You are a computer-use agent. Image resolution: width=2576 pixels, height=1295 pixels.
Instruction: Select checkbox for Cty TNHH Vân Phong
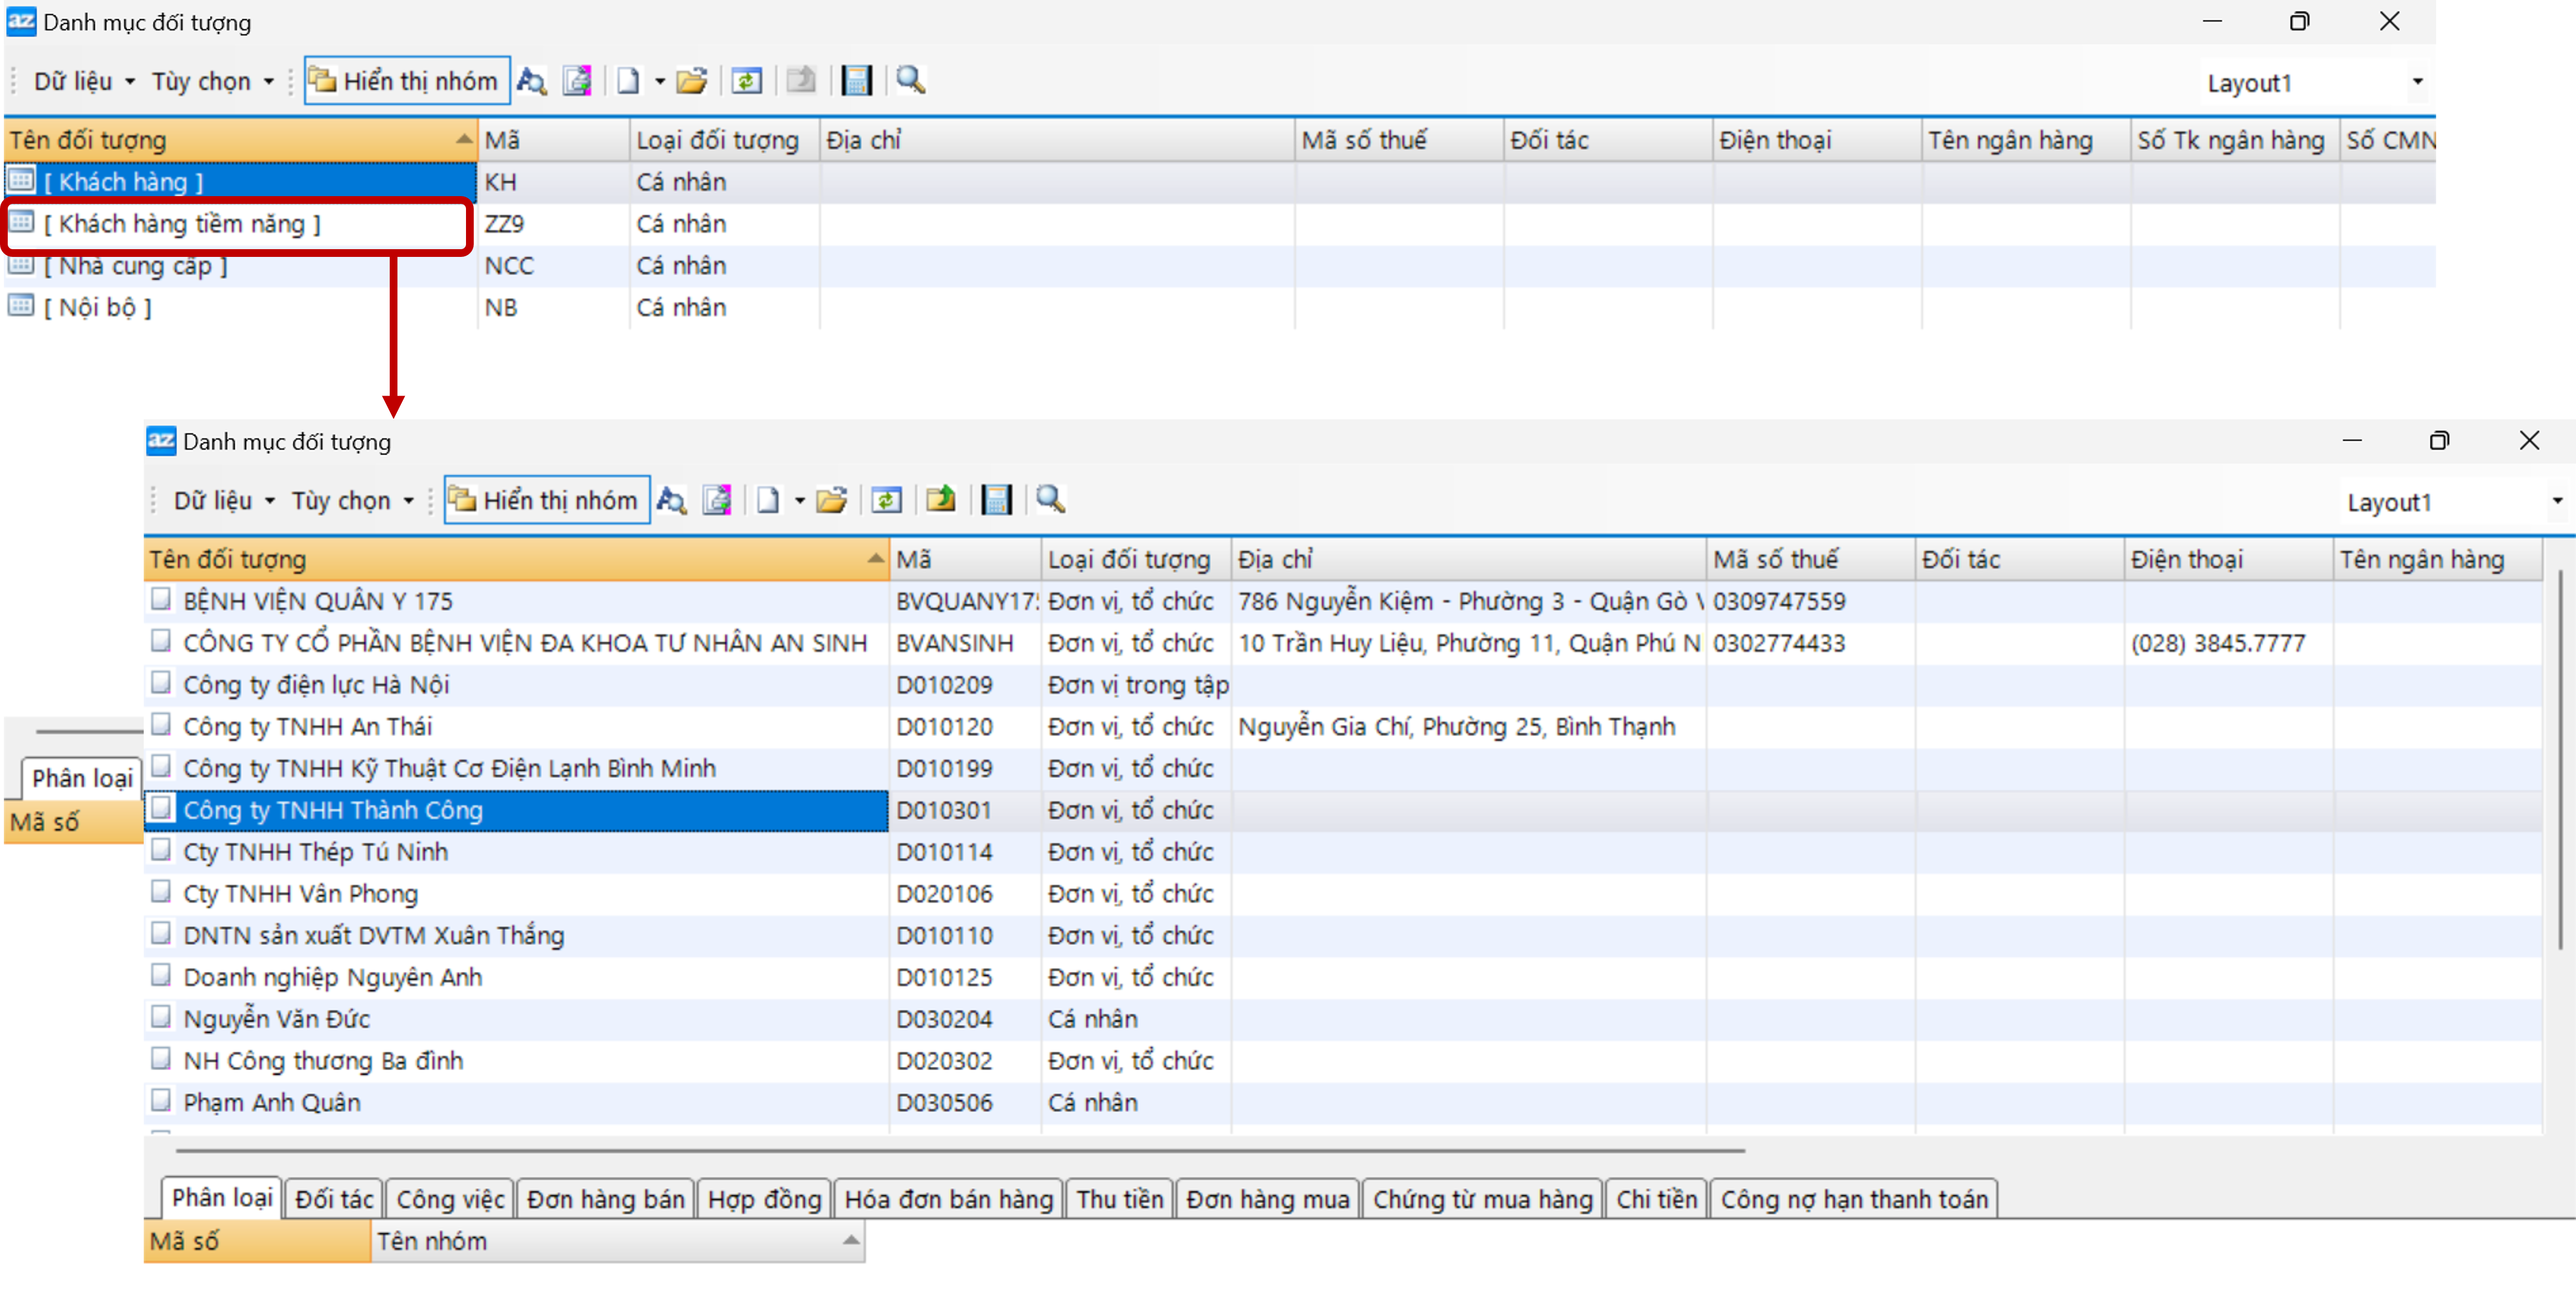(161, 892)
